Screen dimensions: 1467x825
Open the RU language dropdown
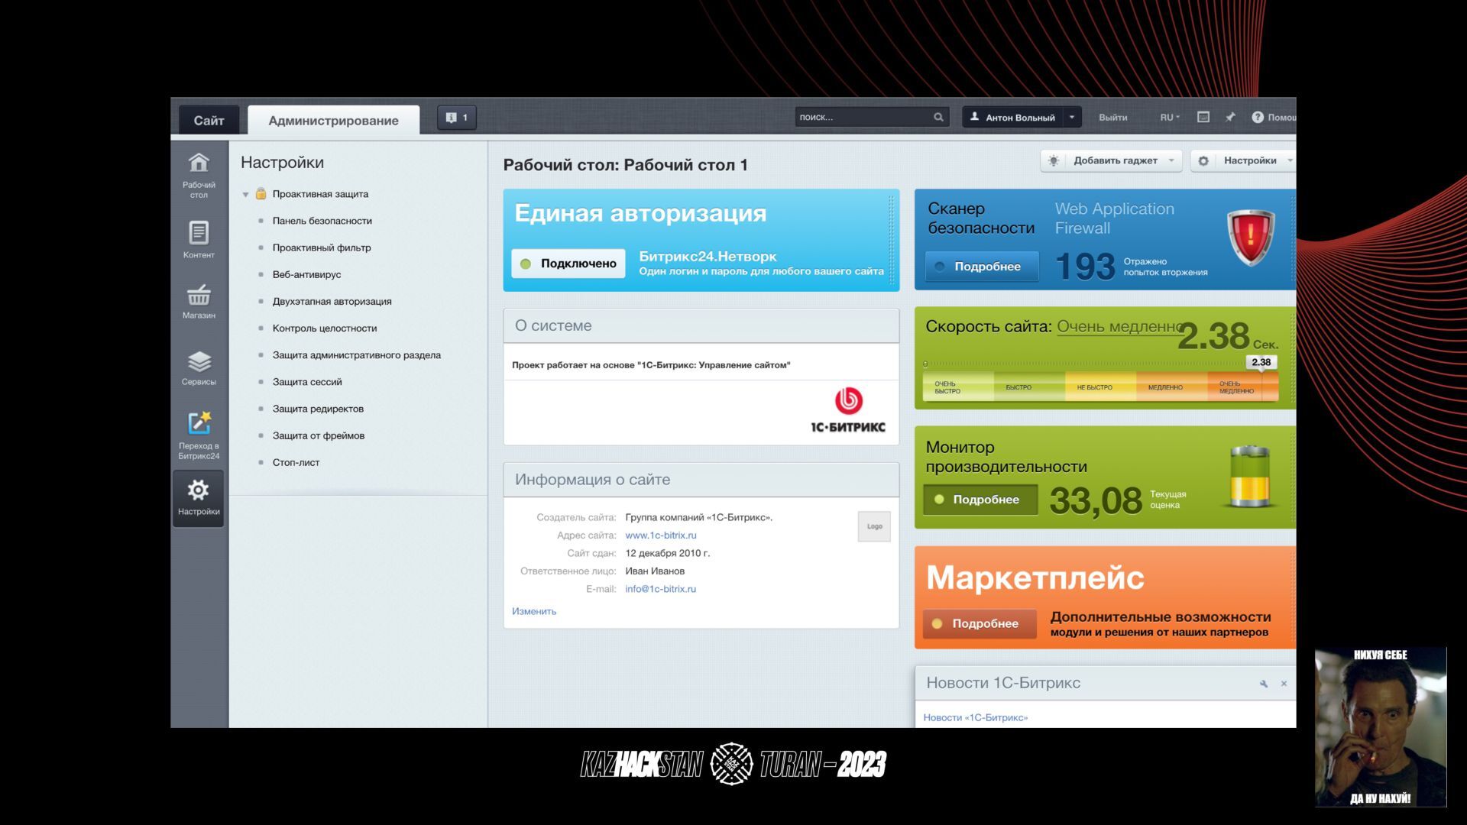pyautogui.click(x=1169, y=118)
